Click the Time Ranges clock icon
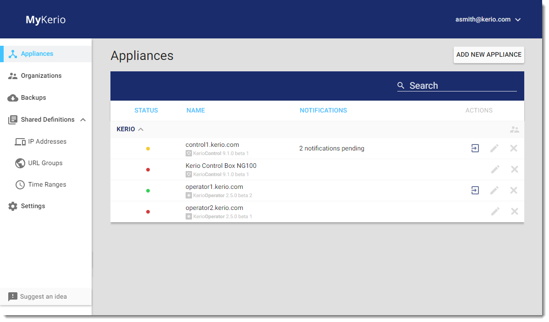 pos(20,185)
